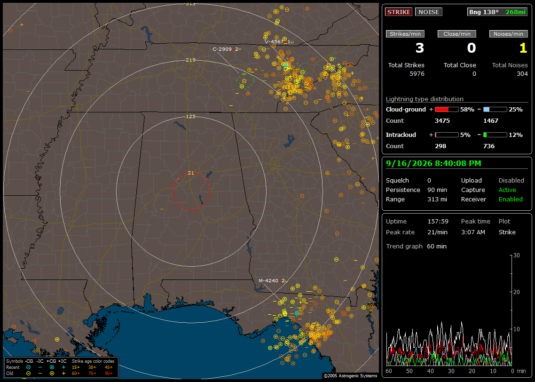Image resolution: width=535 pixels, height=382 pixels.
Task: Select the Strikes/min label button
Action: click(x=405, y=34)
